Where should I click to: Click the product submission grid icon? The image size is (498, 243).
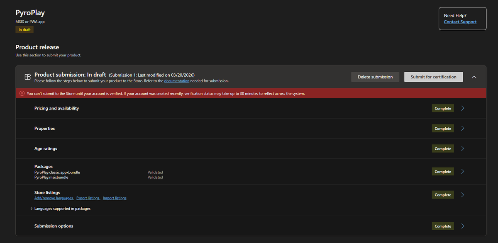pos(27,77)
